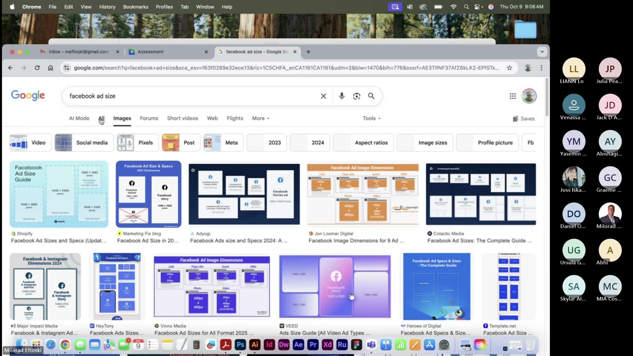Open the Calendar app in the Dock

[x=138, y=345]
